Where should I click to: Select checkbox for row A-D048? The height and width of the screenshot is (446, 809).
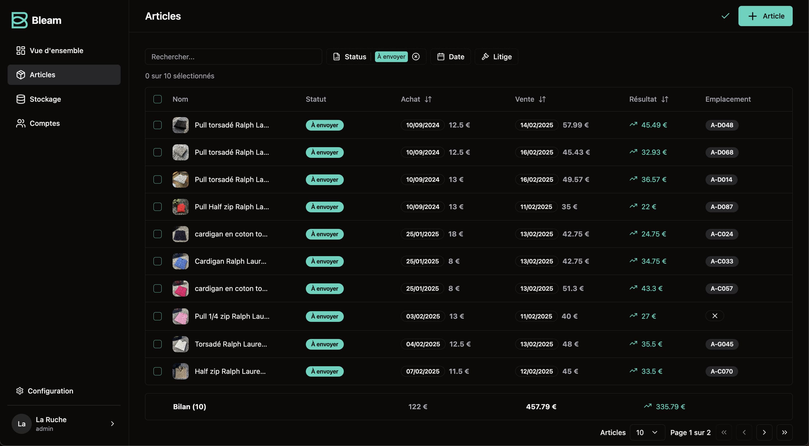tap(157, 125)
